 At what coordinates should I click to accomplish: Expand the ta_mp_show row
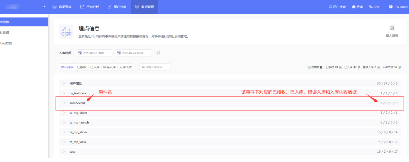(x=64, y=132)
